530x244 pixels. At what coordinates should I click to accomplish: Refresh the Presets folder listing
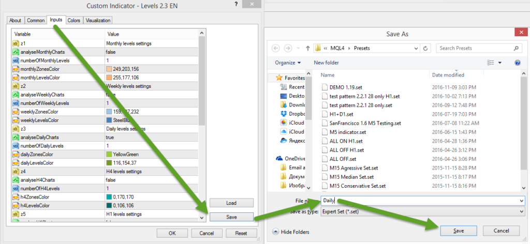[425, 48]
